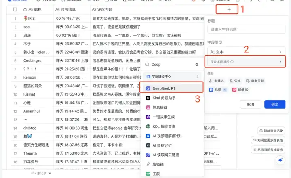Pick AI 视频理解(阶跃) shortcut
291x178 pixels.
(171, 136)
